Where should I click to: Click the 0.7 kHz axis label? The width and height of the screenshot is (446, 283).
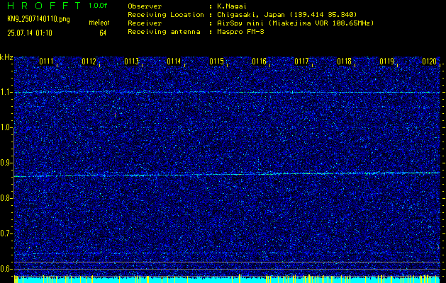pos(6,233)
